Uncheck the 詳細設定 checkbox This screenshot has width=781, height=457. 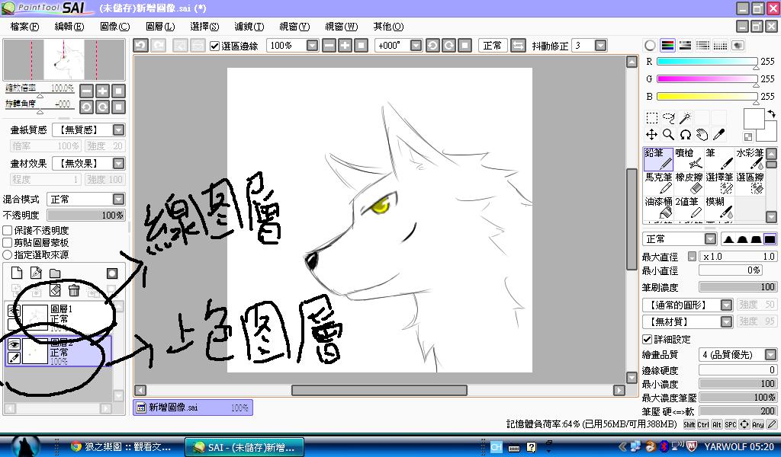647,339
